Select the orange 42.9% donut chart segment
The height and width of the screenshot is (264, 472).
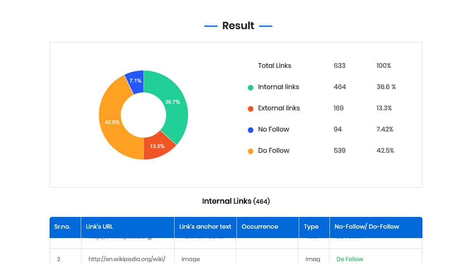click(x=112, y=122)
